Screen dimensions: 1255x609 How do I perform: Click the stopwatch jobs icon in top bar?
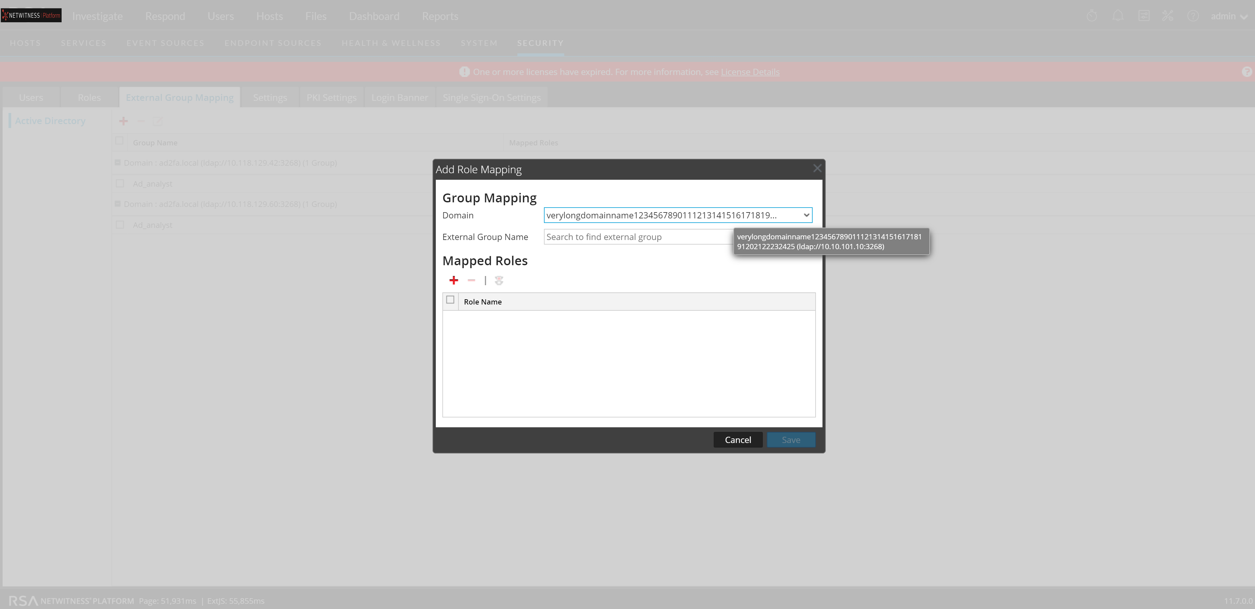pos(1092,16)
